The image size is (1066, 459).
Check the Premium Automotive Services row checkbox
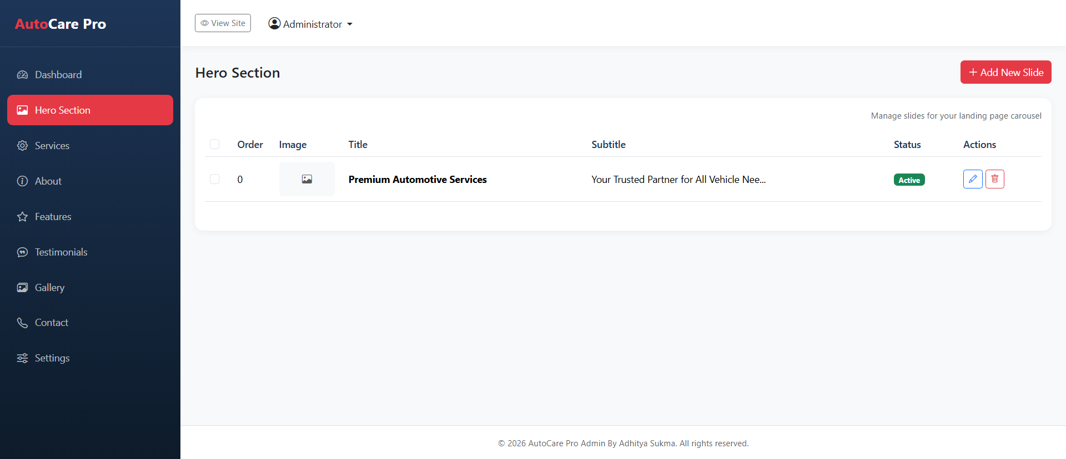215,179
